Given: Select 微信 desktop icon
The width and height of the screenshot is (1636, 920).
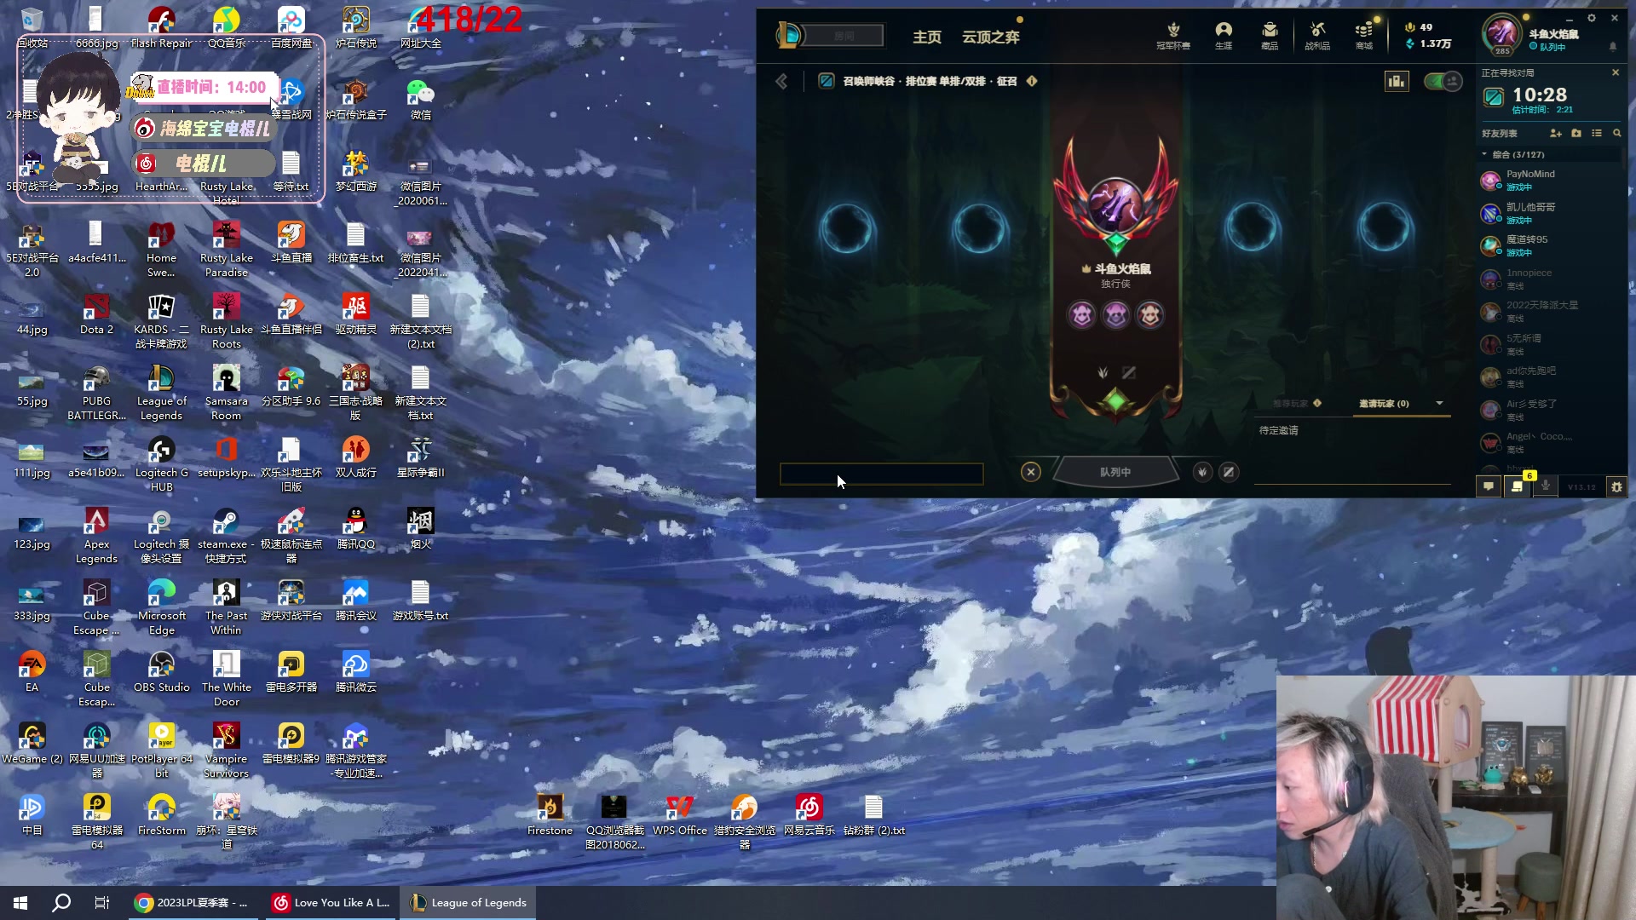Looking at the screenshot, I should point(421,100).
